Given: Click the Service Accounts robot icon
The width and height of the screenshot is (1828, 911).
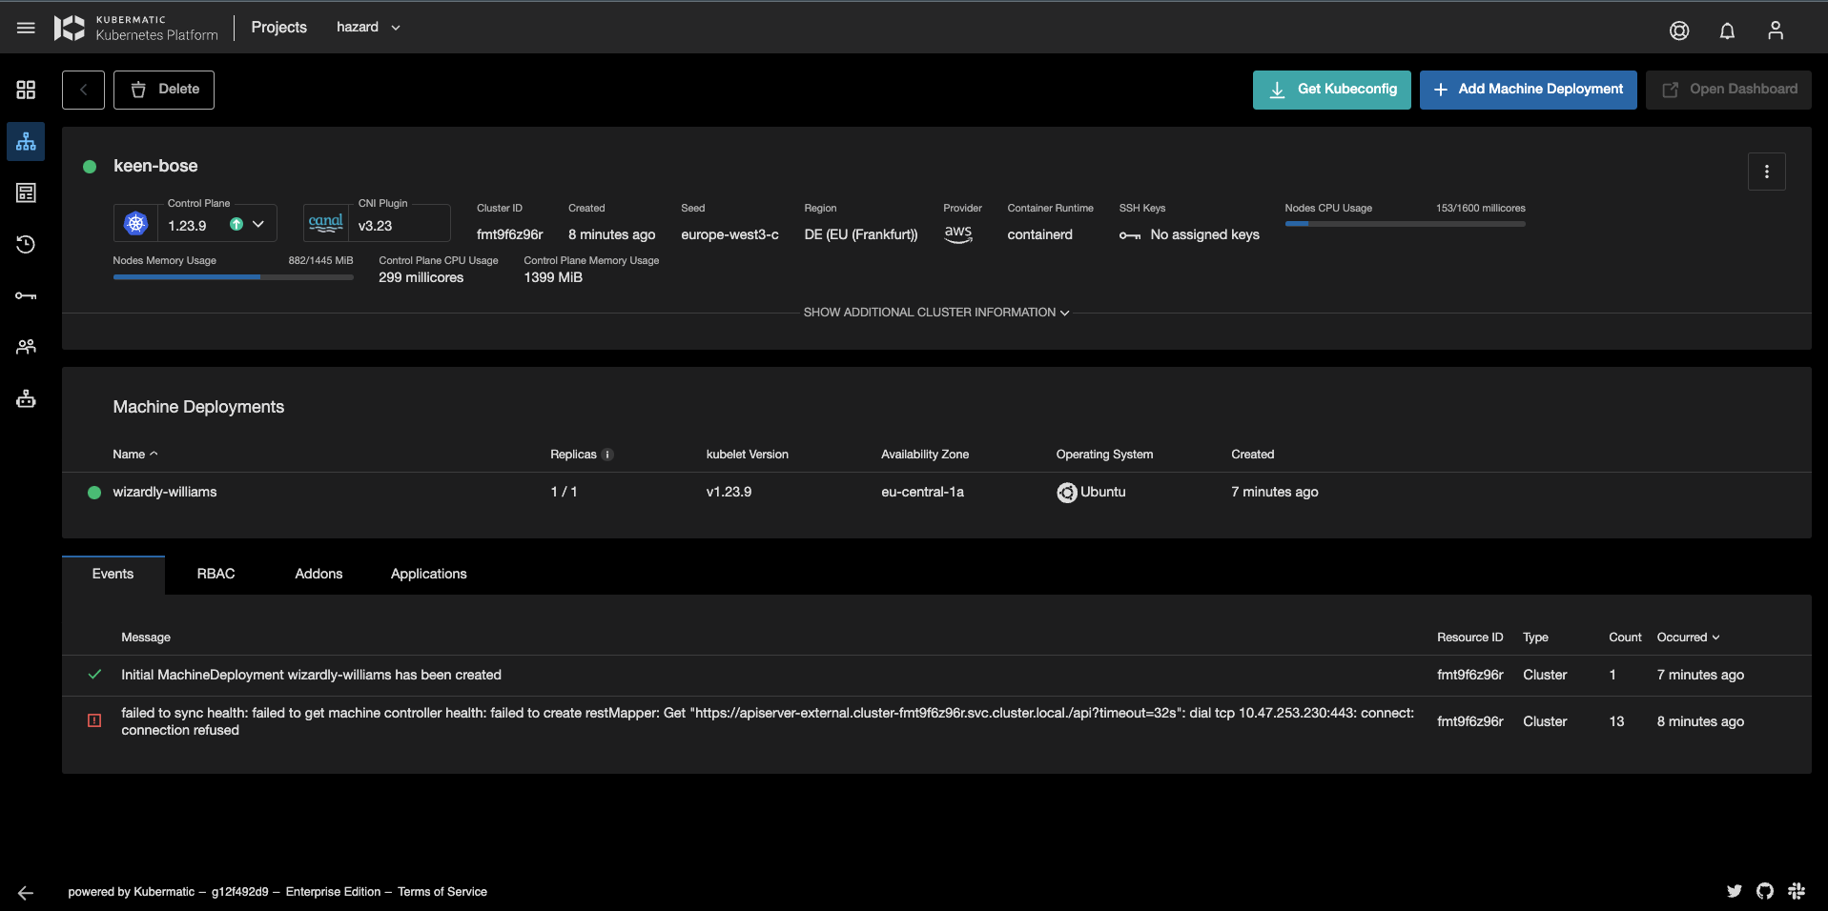Looking at the screenshot, I should 25,398.
